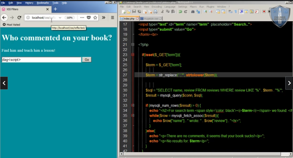This screenshot has height=158, width=293.
Task: Undo last edit with the Undo arrow
Action: point(179,12)
